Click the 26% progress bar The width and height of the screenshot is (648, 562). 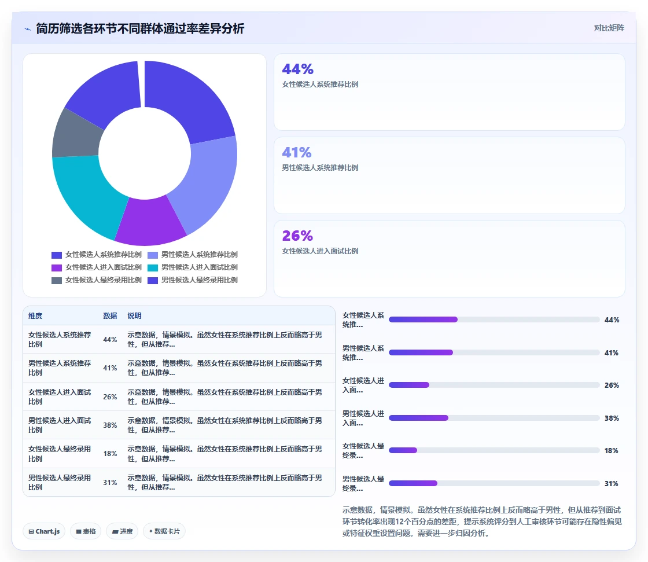click(x=494, y=385)
